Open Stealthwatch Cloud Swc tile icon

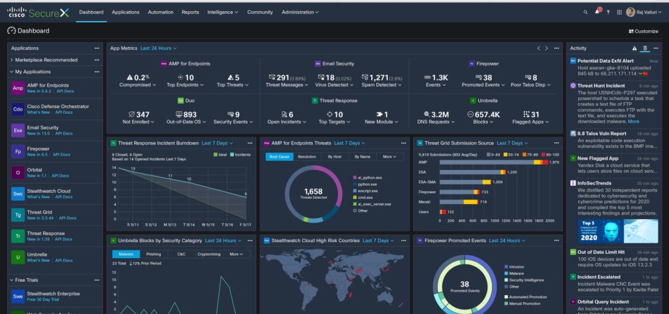[x=18, y=194]
